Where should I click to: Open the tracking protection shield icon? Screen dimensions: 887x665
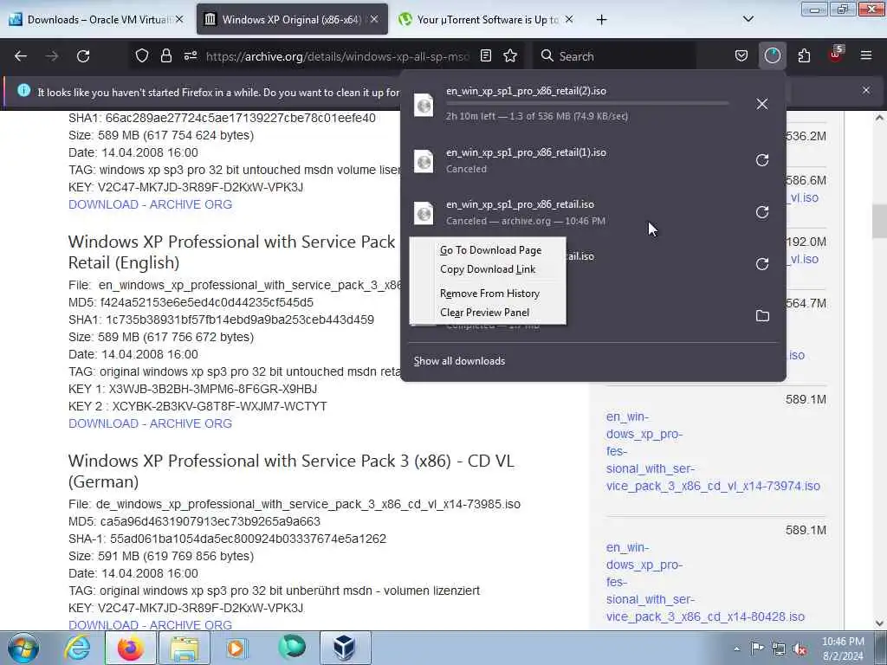[142, 56]
